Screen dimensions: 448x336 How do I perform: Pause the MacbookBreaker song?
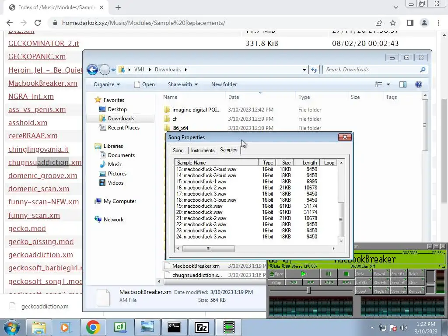(328, 274)
